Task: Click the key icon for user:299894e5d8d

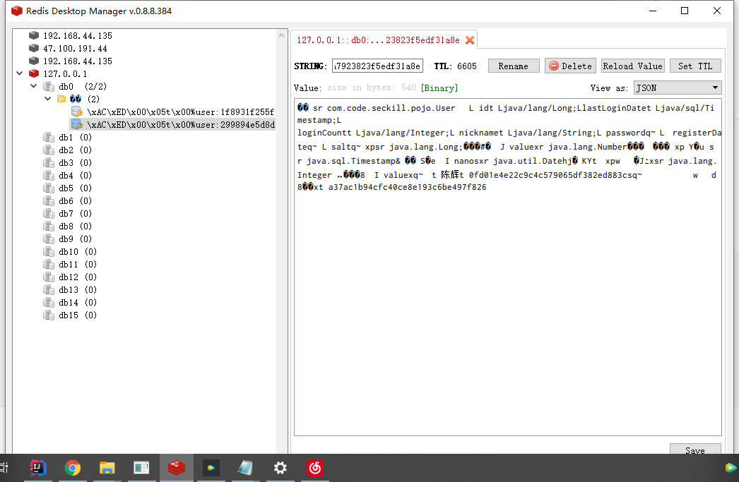Action: (x=77, y=124)
